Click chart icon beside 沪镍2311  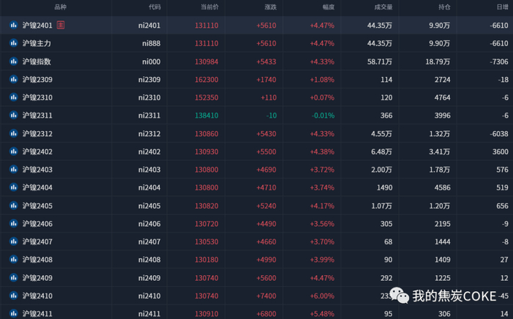tap(13, 116)
